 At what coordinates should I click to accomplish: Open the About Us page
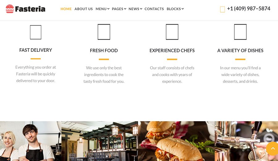[83, 9]
